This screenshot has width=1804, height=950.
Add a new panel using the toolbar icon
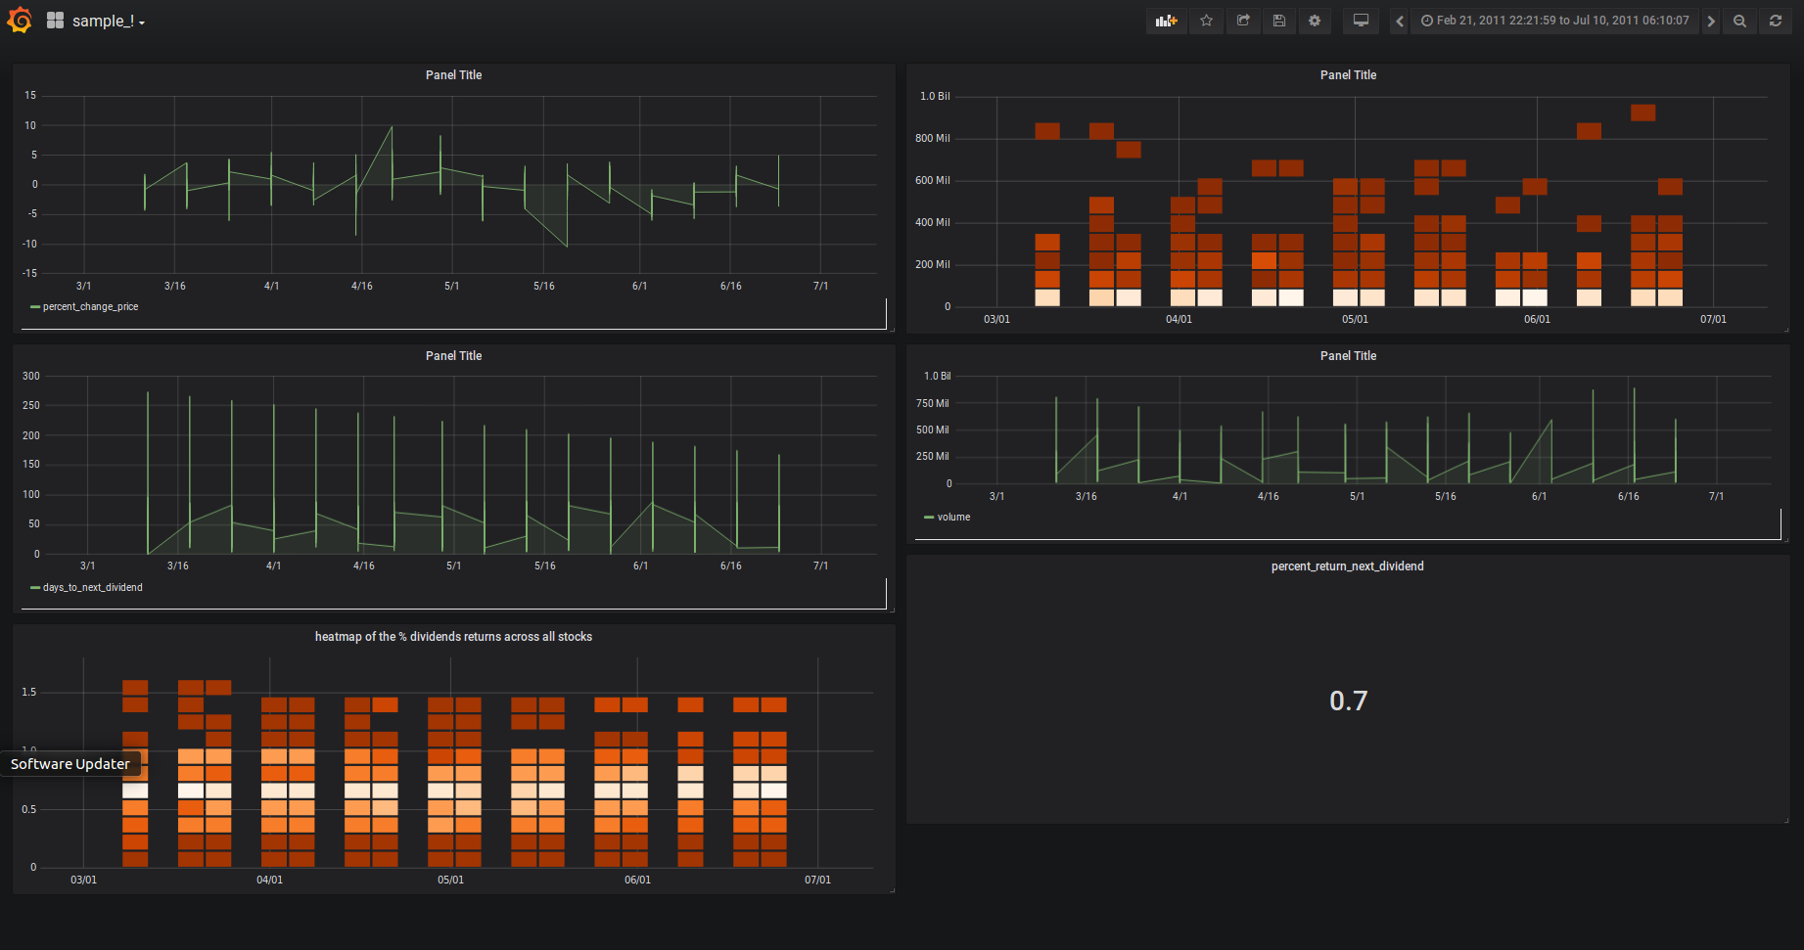point(1166,21)
